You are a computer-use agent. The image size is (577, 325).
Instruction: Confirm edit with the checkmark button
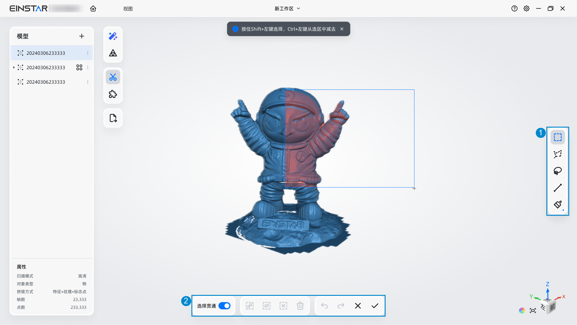375,306
